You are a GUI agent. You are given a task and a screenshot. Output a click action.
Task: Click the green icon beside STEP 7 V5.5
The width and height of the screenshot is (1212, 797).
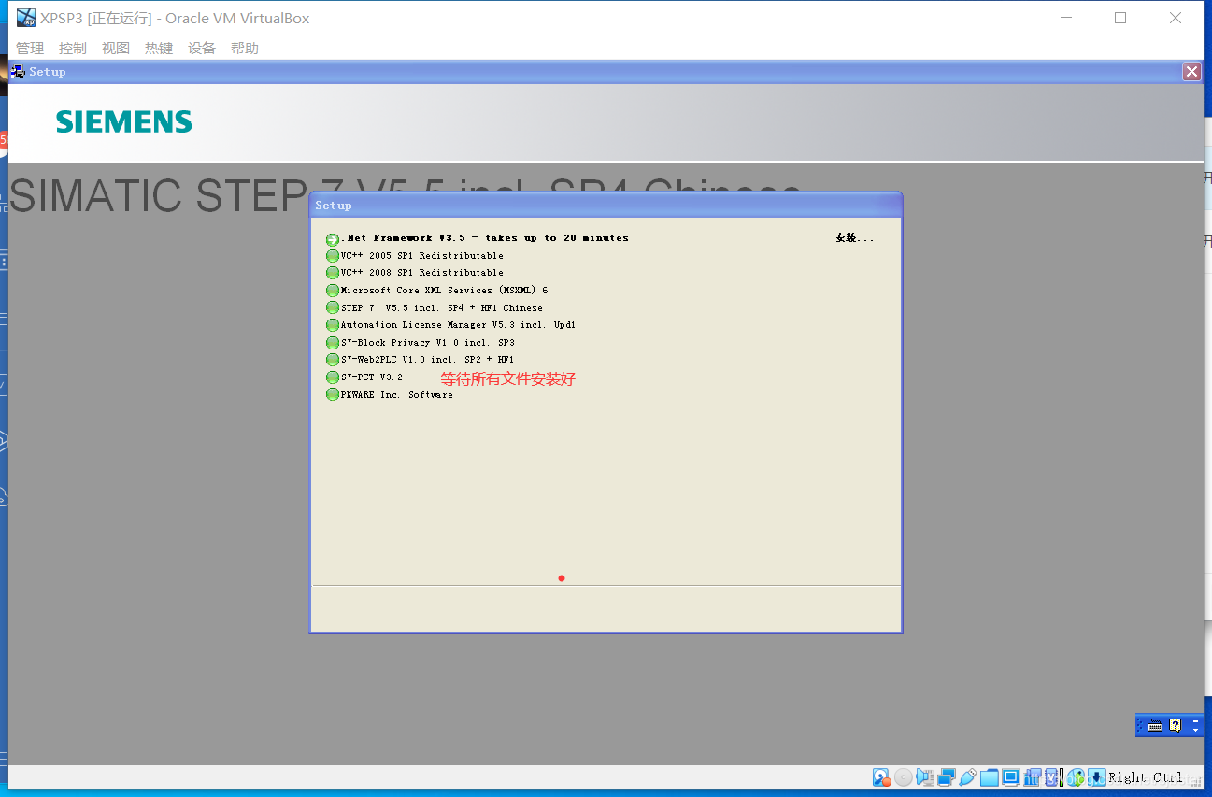[333, 307]
